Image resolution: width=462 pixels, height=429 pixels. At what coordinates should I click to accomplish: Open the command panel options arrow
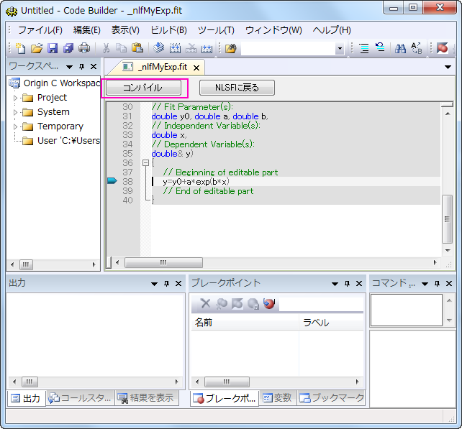tap(425, 284)
